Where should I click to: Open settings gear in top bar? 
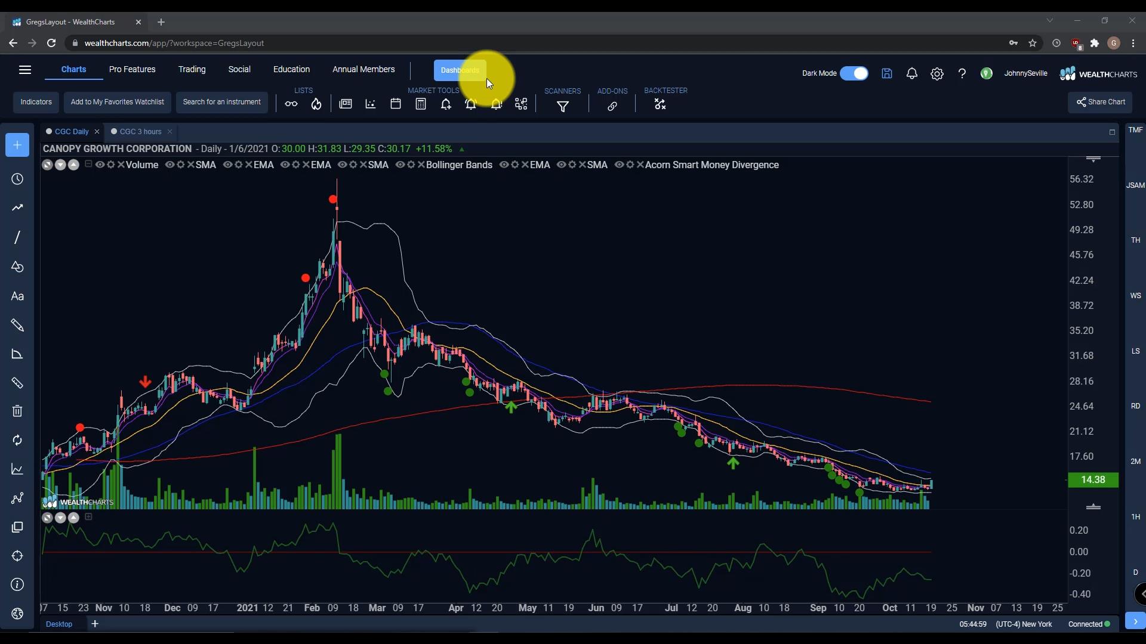[x=937, y=73]
